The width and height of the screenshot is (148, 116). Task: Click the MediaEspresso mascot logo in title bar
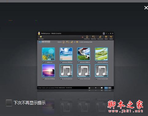coord(39,33)
